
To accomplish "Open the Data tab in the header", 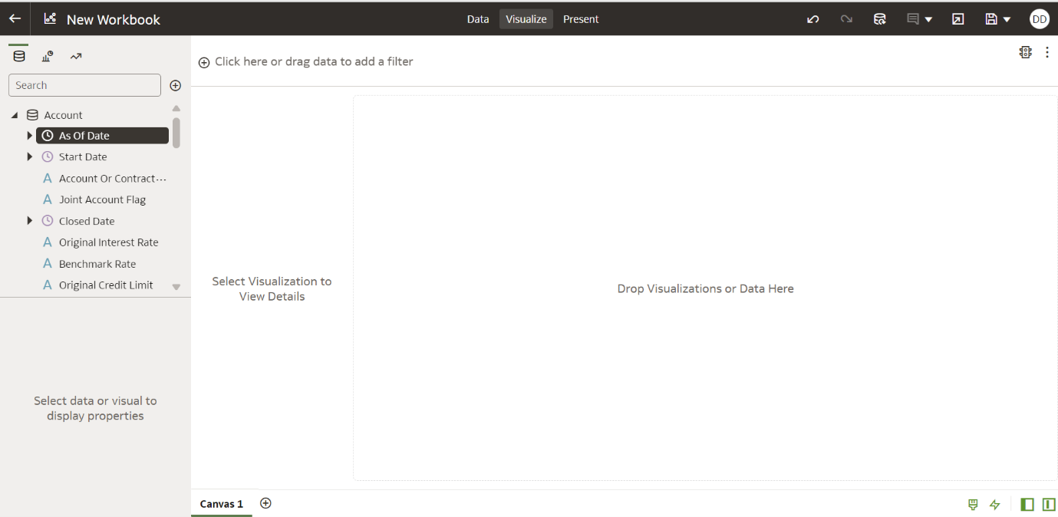I will [478, 18].
